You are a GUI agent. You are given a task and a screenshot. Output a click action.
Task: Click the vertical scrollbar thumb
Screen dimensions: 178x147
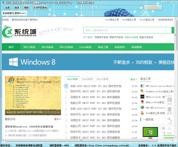176,35
